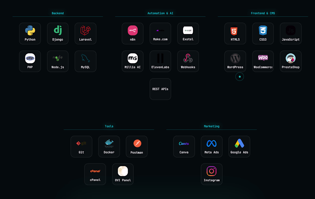The image size is (315, 199).
Task: Open the Canva logo card
Action: pyautogui.click(x=184, y=147)
